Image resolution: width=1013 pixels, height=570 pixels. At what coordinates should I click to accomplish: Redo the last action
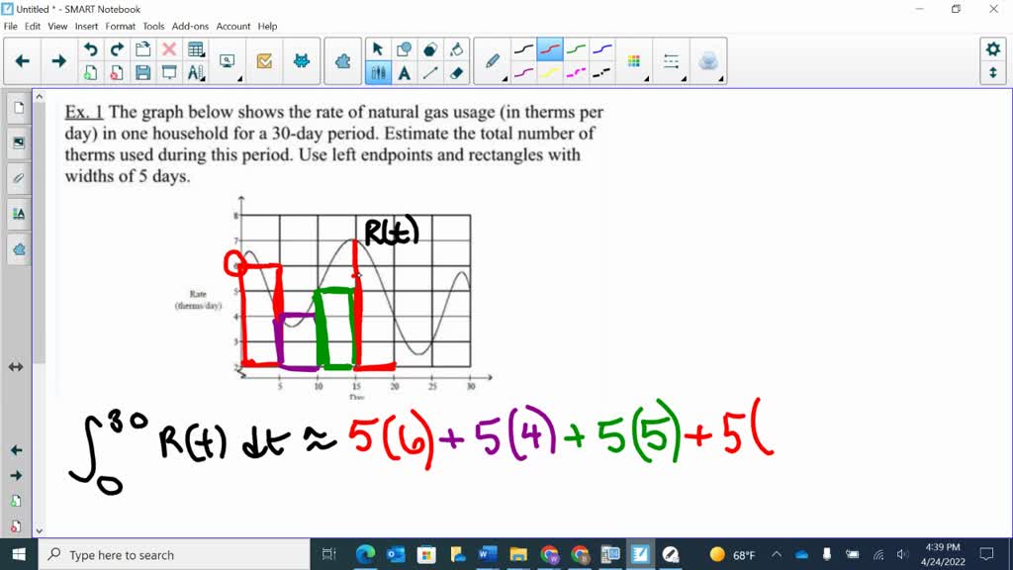tap(117, 49)
